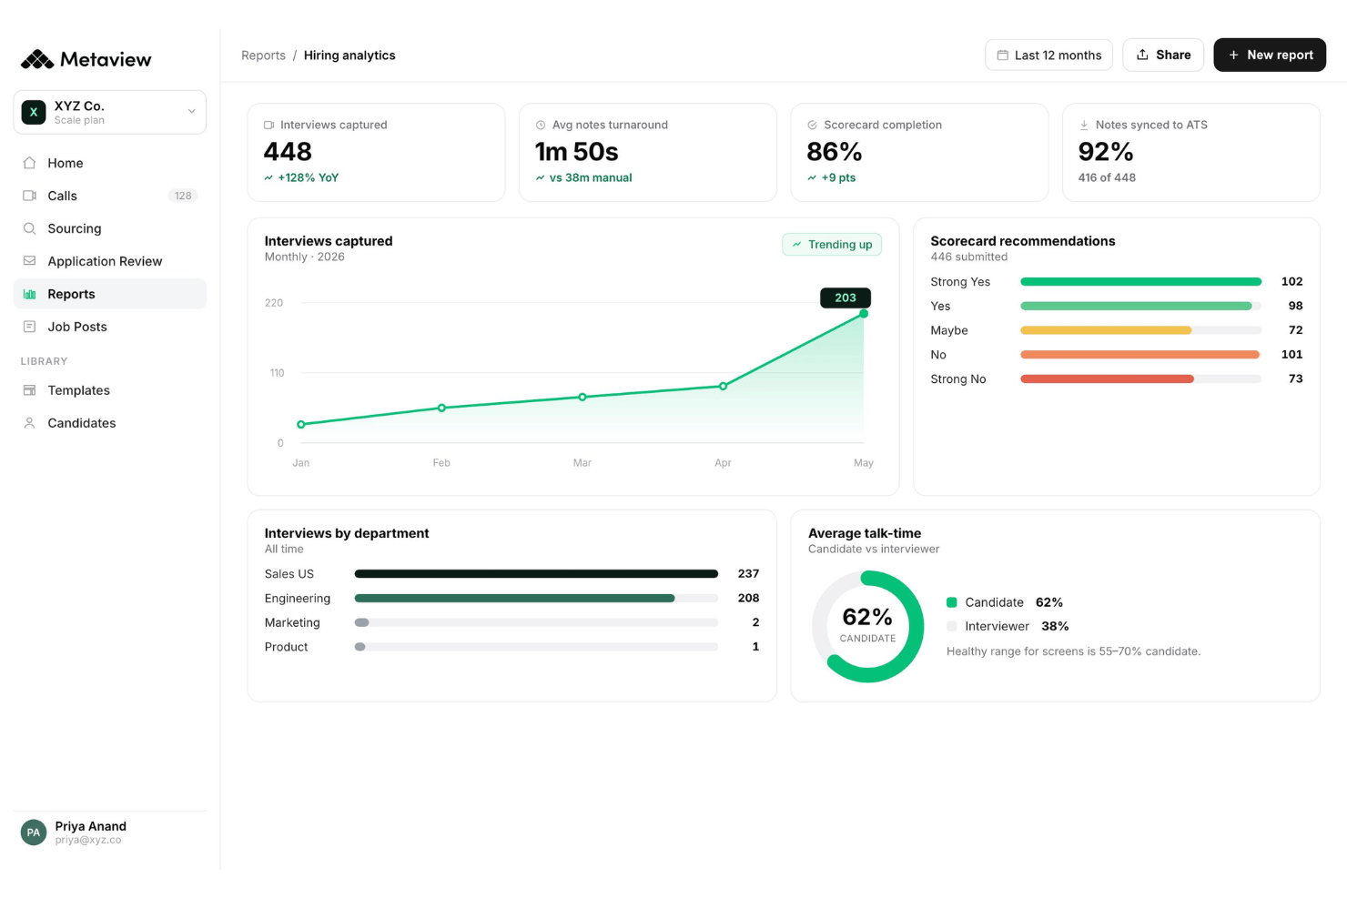
Task: Click the Reports bar chart icon
Action: tap(29, 294)
